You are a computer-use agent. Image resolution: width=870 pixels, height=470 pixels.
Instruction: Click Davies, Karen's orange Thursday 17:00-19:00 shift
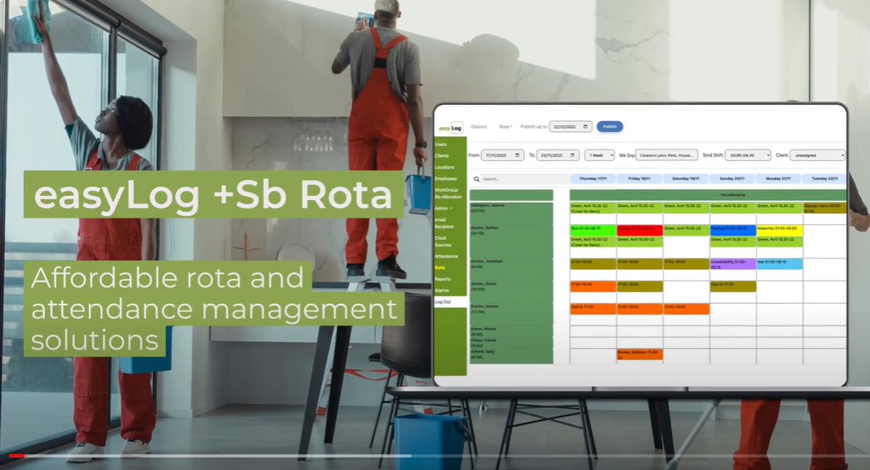coord(592,286)
